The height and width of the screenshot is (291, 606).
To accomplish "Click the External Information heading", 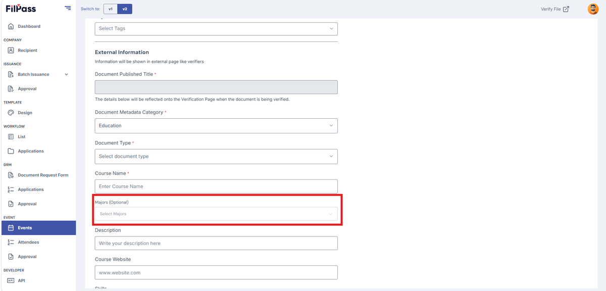I will 122,52.
